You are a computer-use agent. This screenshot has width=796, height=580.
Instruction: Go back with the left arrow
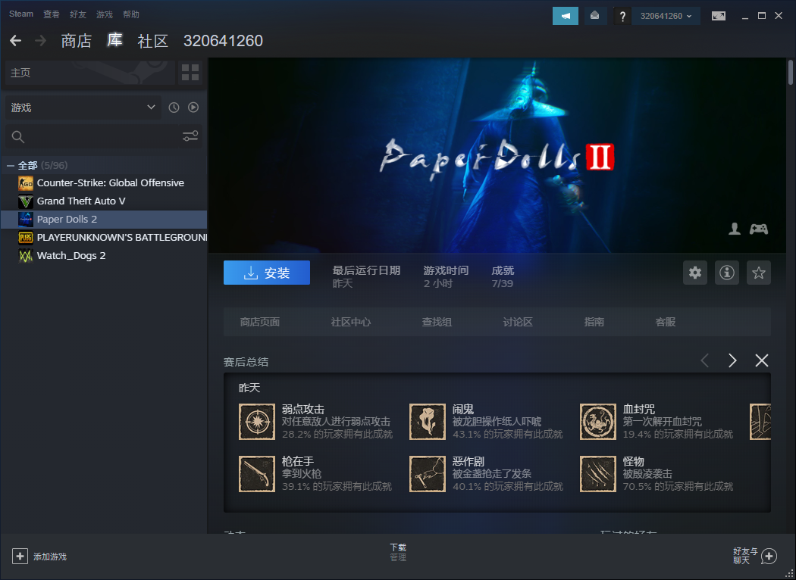(16, 41)
